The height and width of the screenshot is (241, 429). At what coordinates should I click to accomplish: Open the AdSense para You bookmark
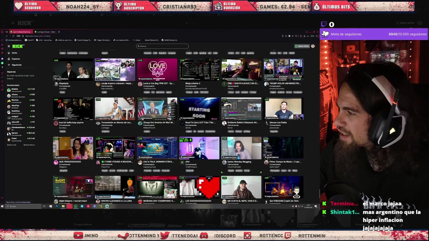[x=64, y=40]
